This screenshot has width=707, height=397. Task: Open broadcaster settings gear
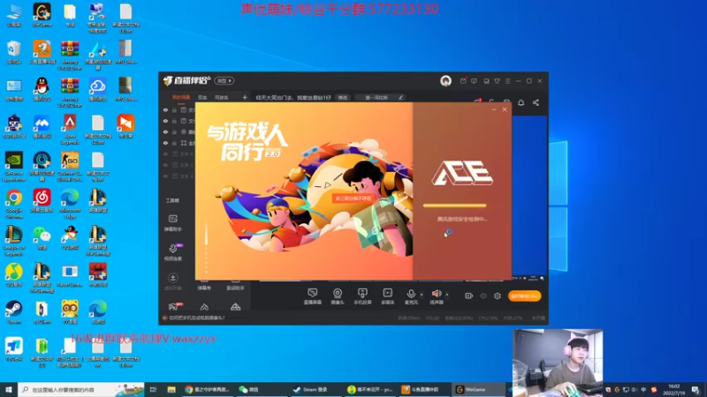point(498,296)
